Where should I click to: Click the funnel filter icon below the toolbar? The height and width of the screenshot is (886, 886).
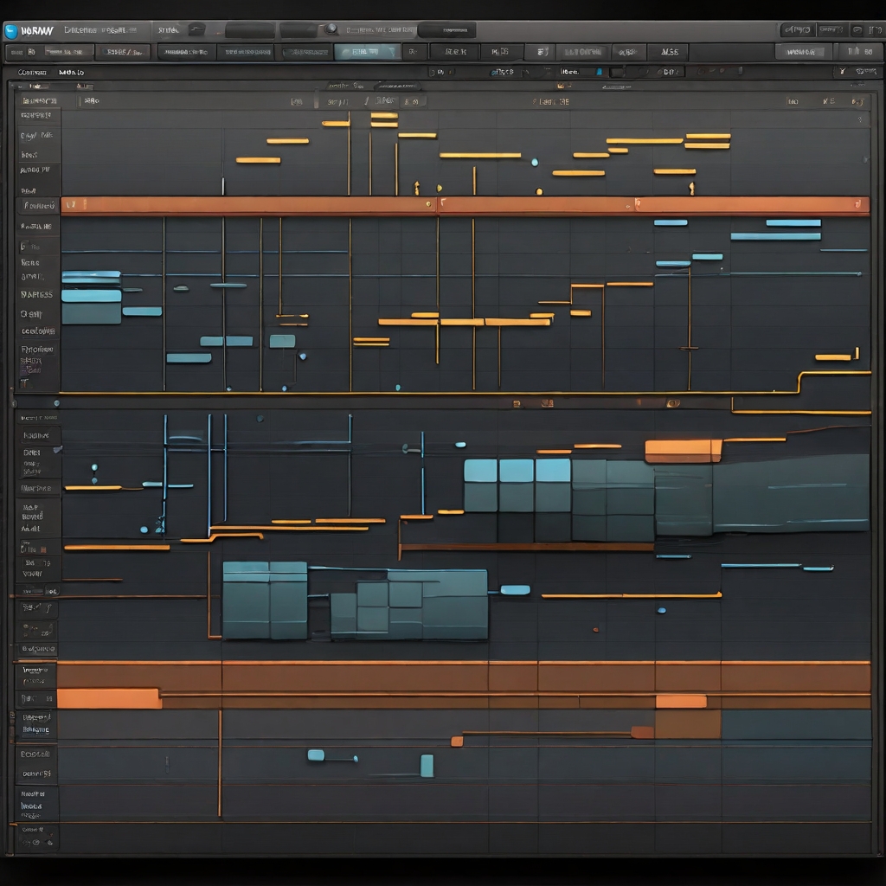tap(842, 71)
